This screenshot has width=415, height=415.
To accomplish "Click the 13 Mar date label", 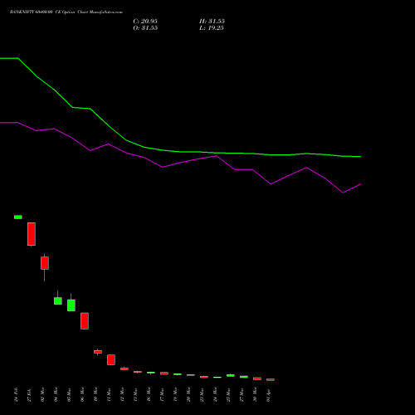I will pyautogui.click(x=135, y=394).
